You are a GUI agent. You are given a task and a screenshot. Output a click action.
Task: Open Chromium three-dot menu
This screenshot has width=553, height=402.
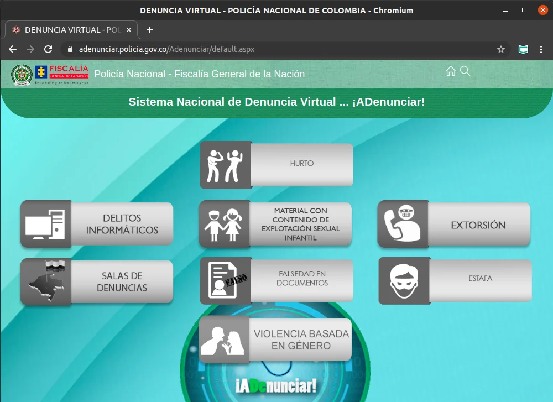(541, 49)
